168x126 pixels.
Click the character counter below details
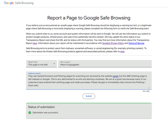[146, 91]
